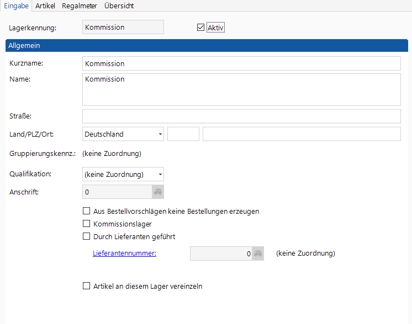The image size is (412, 324).
Task: Check Durch Lieferanten geführt option
Action: pos(86,236)
